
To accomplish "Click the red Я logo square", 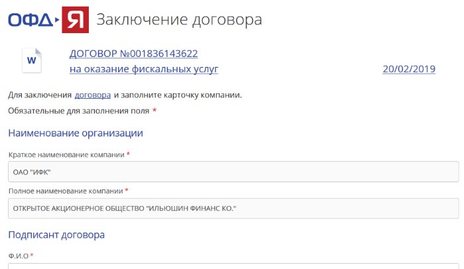I will tap(76, 20).
